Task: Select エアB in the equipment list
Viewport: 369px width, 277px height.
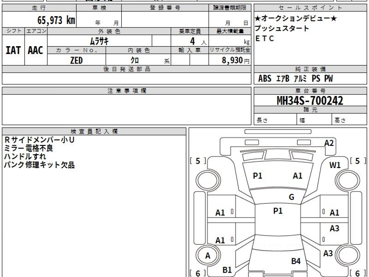Action: coord(283,79)
